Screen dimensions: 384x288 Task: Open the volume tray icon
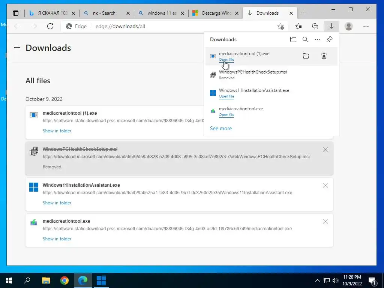[x=335, y=280]
